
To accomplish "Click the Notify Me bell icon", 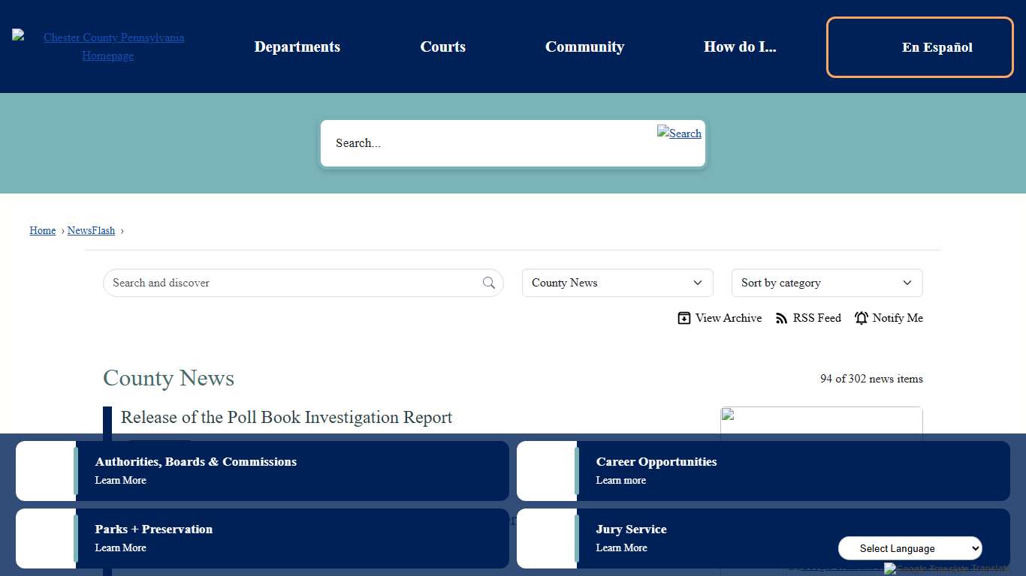I will coord(862,318).
